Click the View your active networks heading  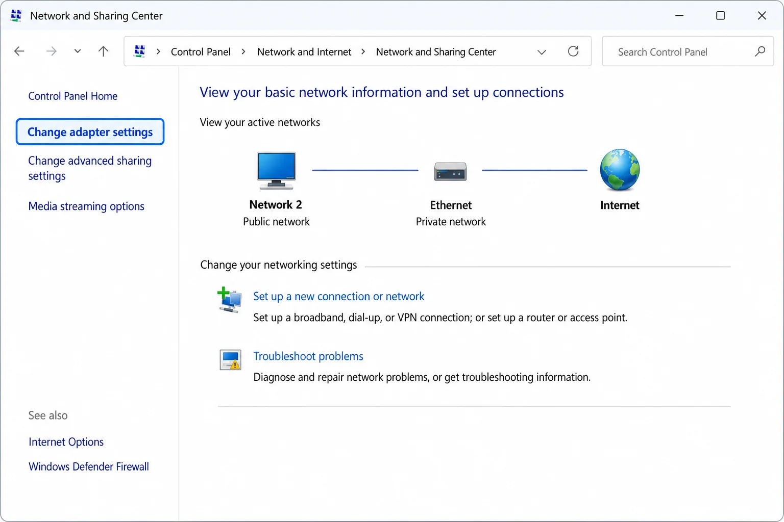260,122
